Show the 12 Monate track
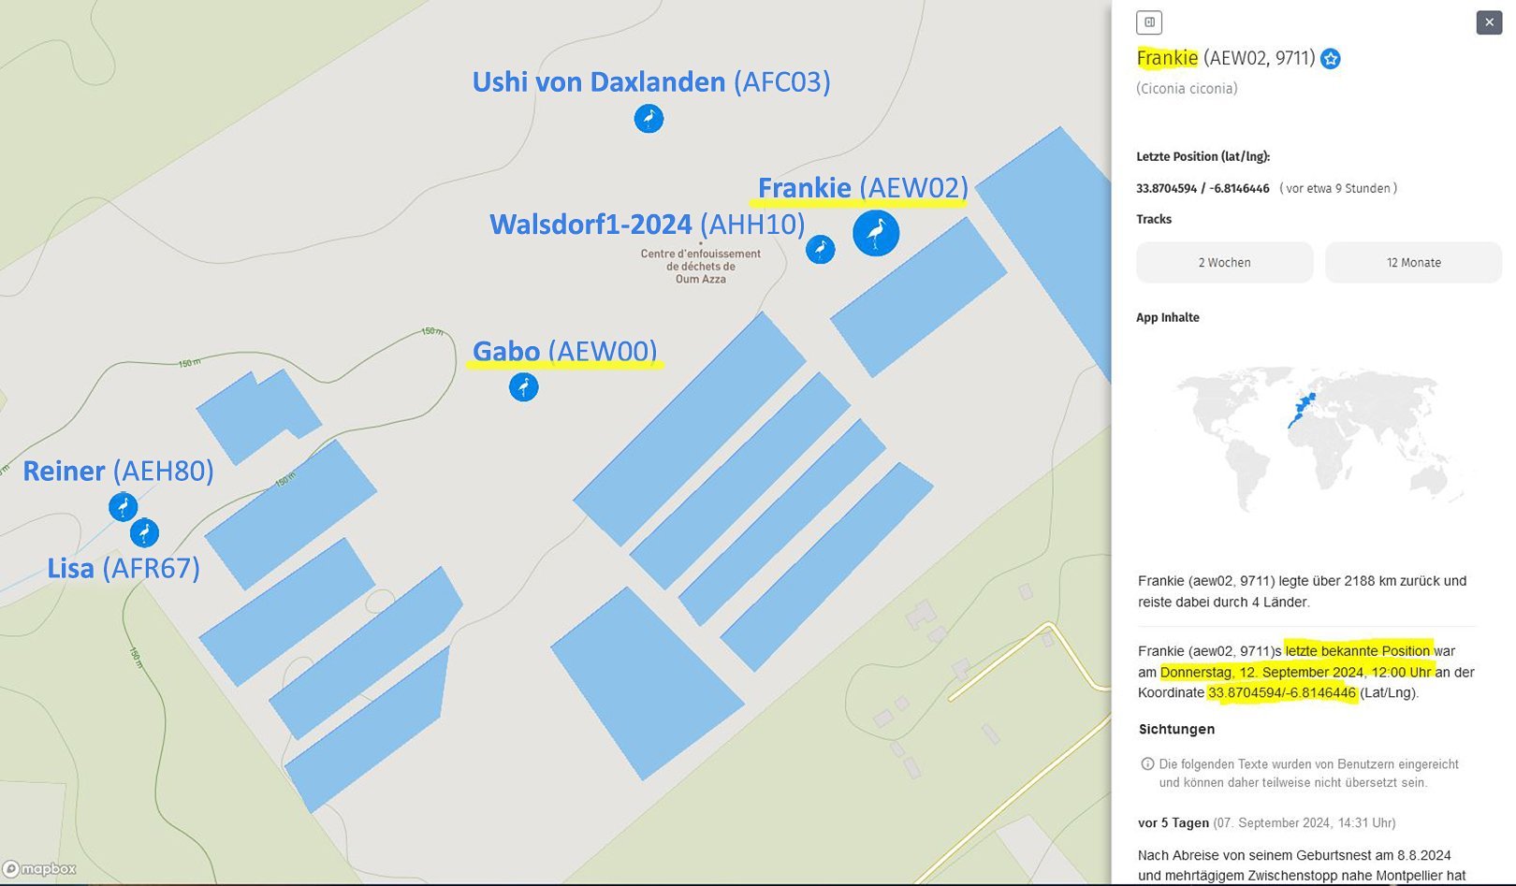Screen dimensions: 1516x886 pos(1413,263)
